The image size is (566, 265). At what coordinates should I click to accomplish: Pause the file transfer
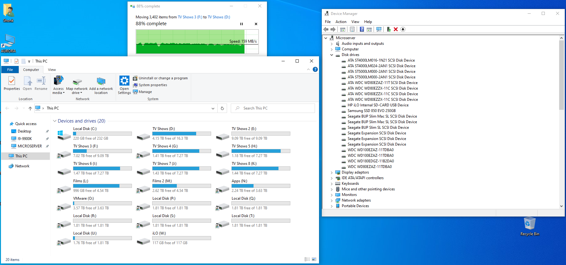[241, 24]
